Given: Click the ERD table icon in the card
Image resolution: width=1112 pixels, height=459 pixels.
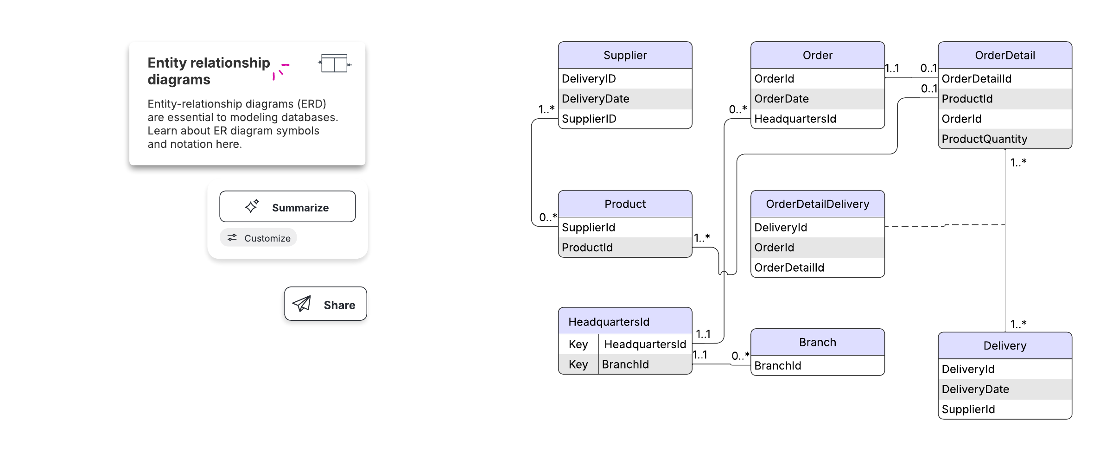Looking at the screenshot, I should 334,64.
